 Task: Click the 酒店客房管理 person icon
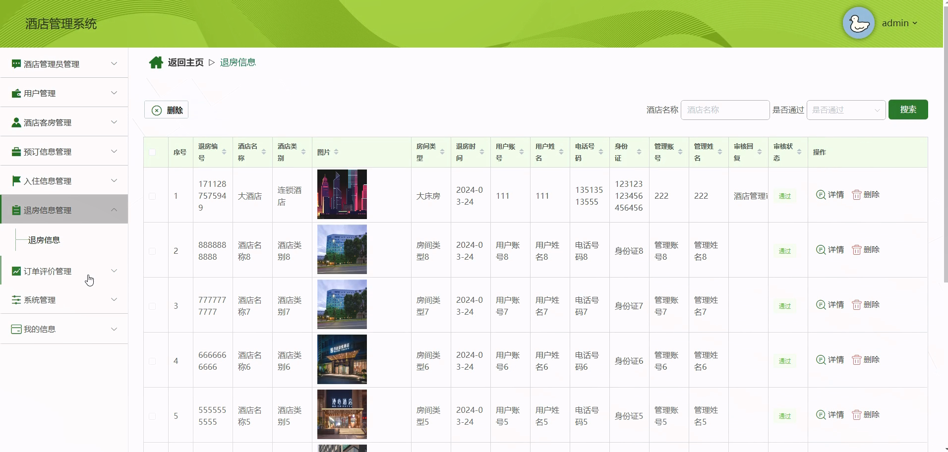[16, 122]
